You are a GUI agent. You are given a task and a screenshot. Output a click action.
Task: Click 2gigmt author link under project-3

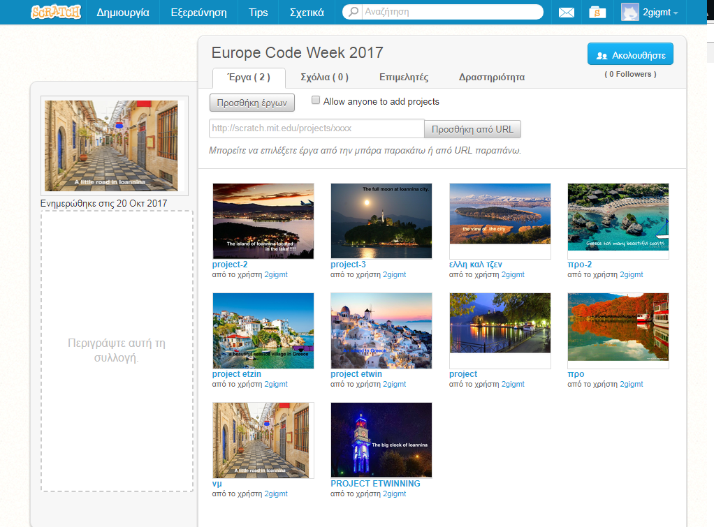394,275
